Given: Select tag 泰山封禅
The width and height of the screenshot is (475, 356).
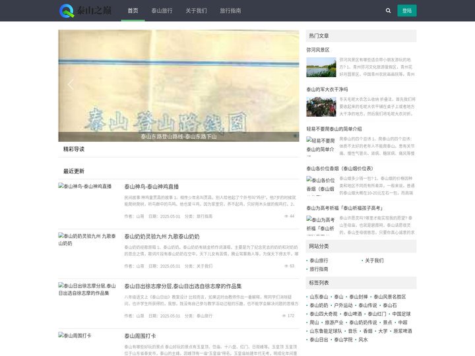Looking at the screenshot, I should click(358, 297).
